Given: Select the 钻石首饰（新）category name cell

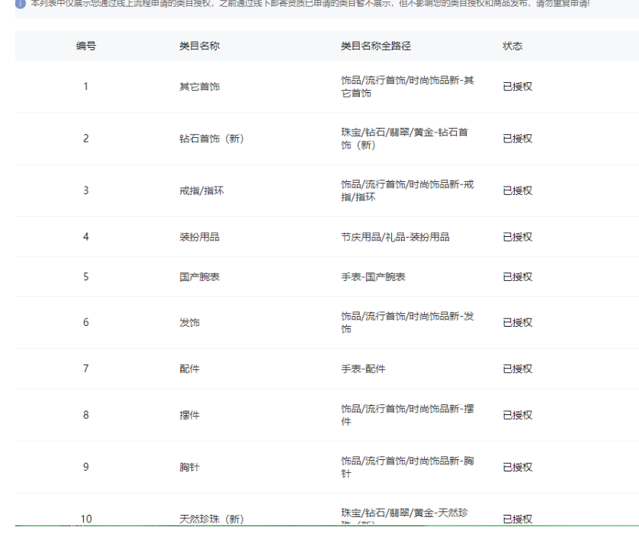Looking at the screenshot, I should [x=211, y=139].
